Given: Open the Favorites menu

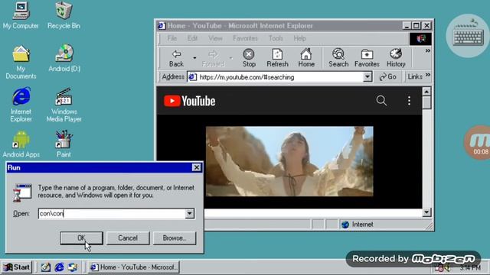Looking at the screenshot, I should [245, 38].
